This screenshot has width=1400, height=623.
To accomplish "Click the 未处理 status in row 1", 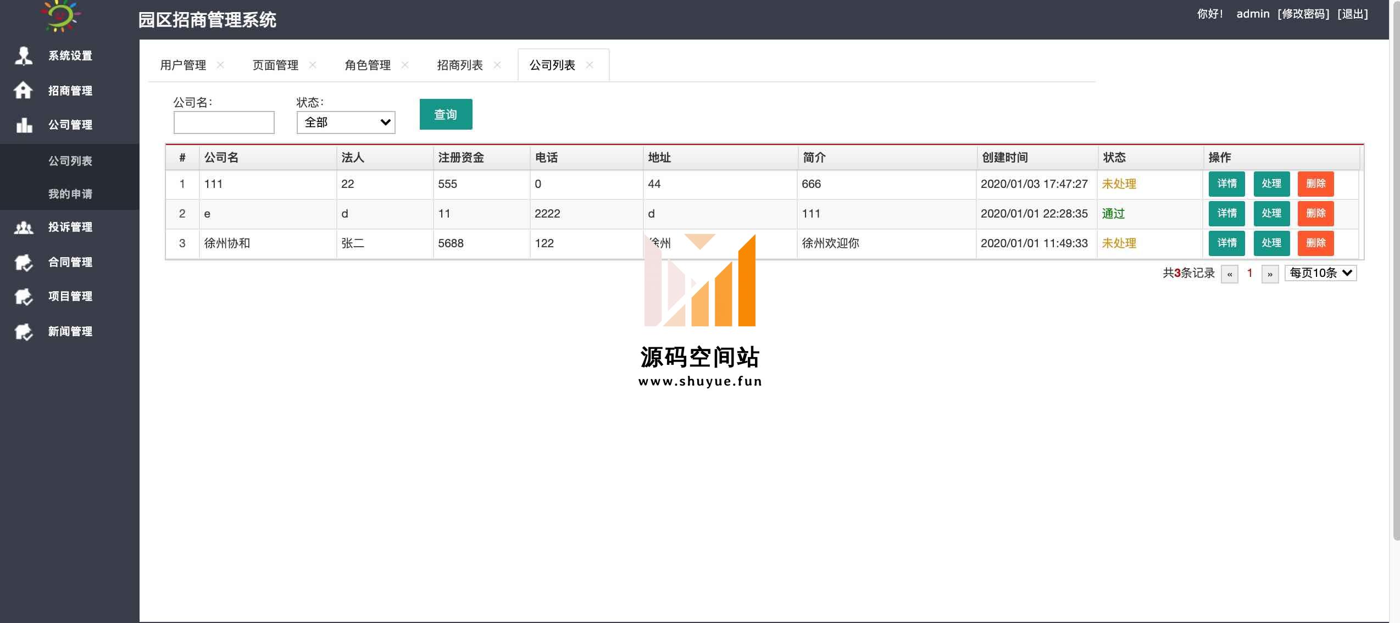I will 1119,184.
